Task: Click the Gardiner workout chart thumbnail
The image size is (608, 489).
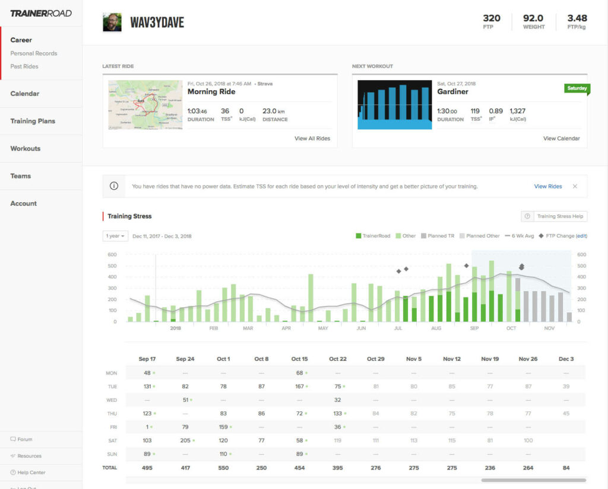Action: coord(395,104)
